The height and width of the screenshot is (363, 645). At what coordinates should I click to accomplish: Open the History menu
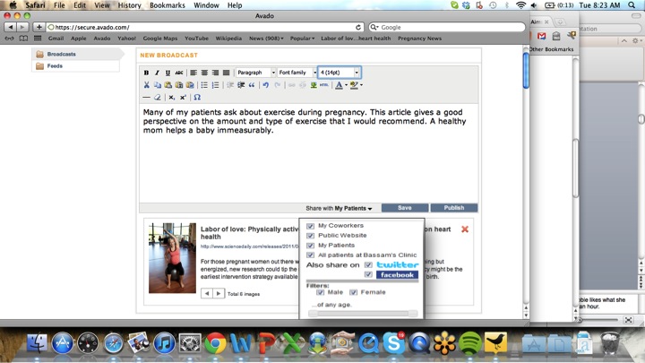129,5
